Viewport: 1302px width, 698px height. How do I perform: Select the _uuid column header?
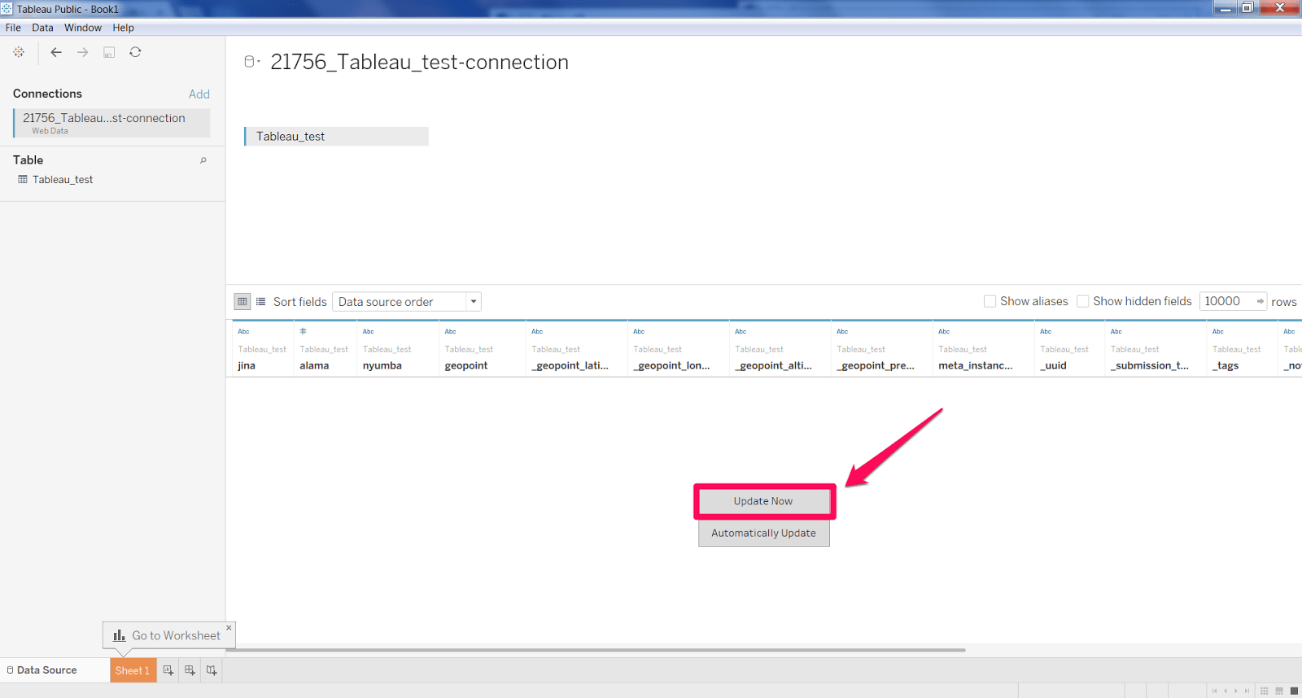[1070, 348]
